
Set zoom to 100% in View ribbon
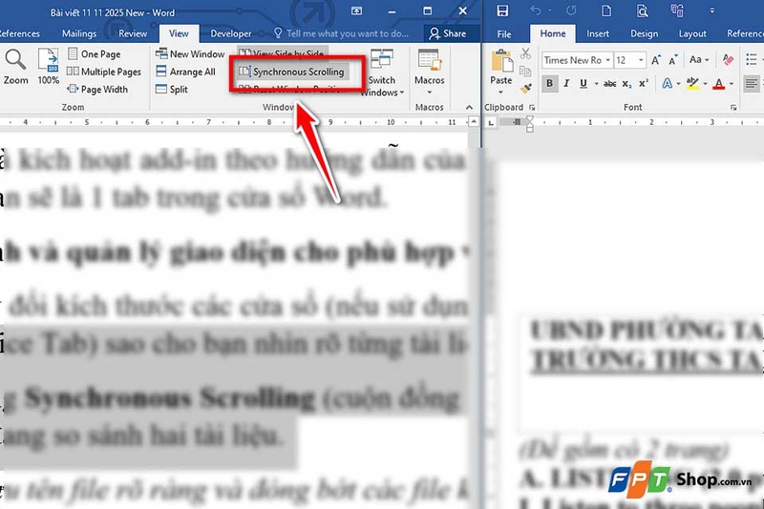(49, 67)
